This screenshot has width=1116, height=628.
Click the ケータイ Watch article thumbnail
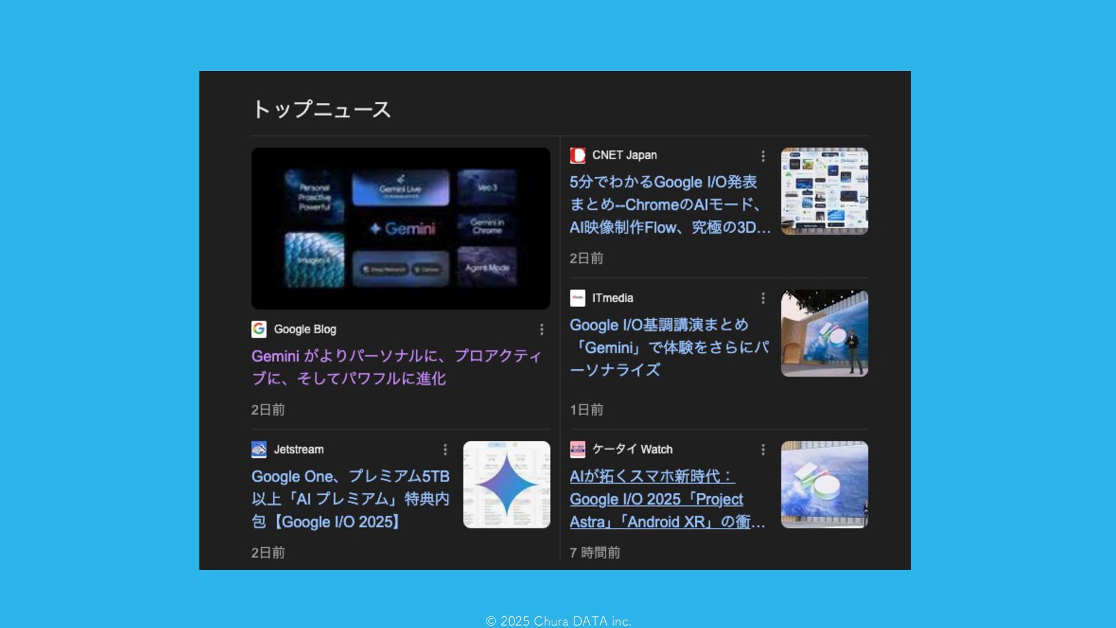click(x=824, y=484)
